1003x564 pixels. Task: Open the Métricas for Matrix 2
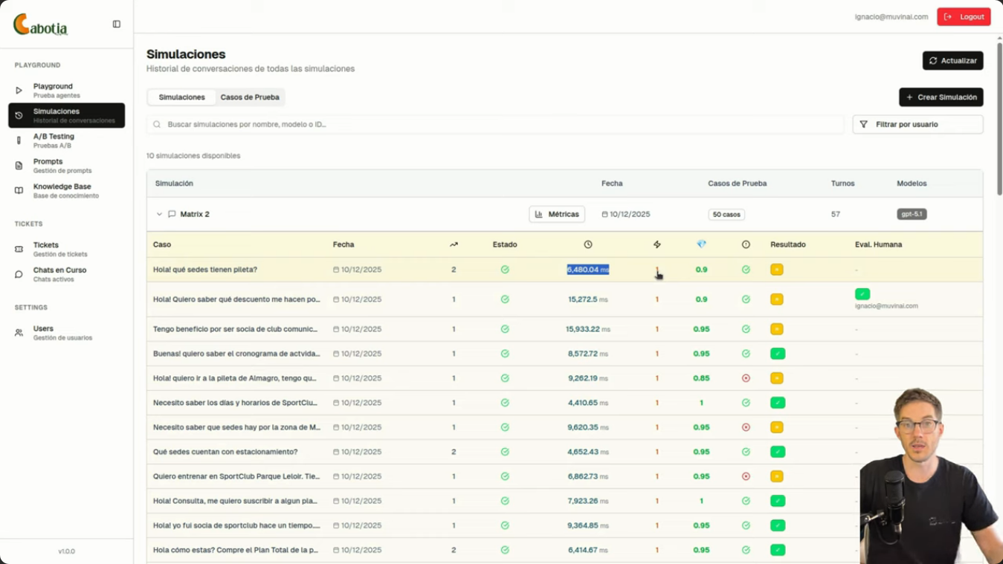(557, 214)
